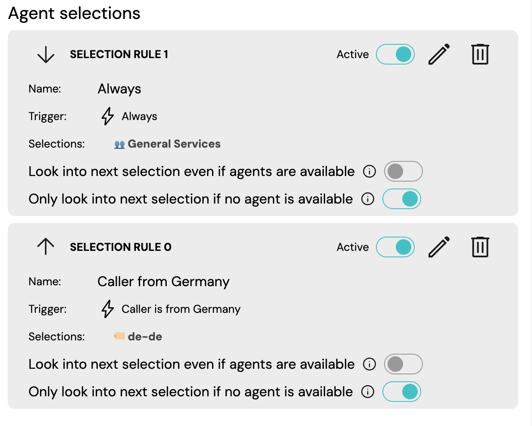This screenshot has width=532, height=426.
Task: Toggle Active switch for Selection Rule 0
Action: tap(395, 247)
